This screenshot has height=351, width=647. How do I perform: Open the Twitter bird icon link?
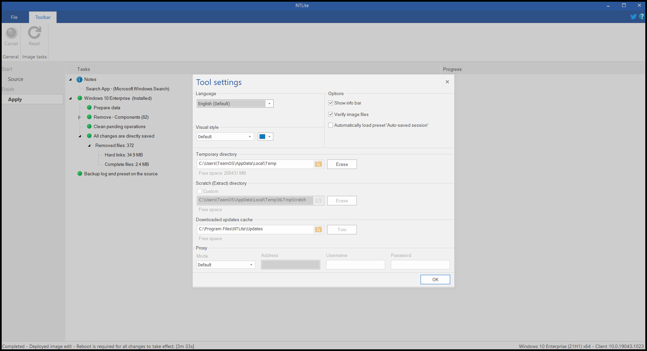click(634, 17)
